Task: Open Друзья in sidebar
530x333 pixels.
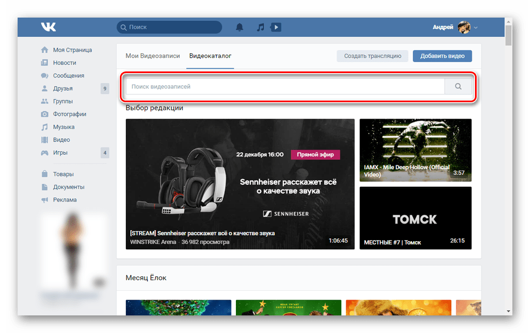Action: (x=63, y=88)
